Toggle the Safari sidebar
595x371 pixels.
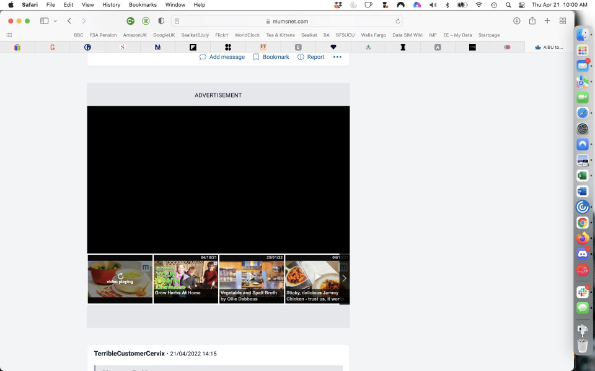tap(44, 21)
